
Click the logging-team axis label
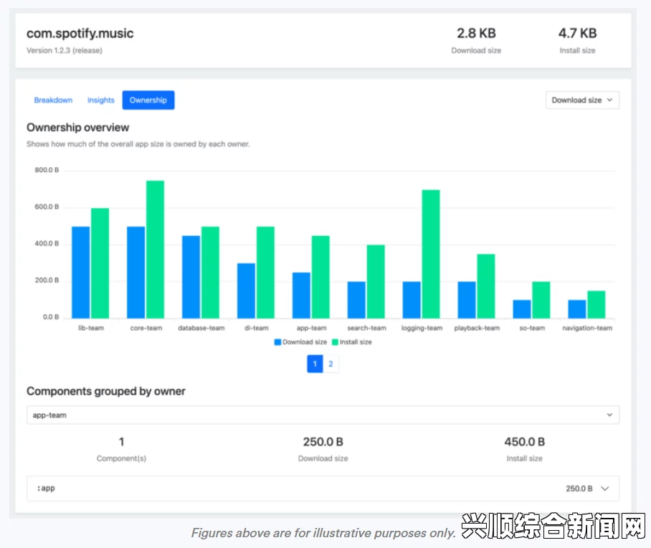[x=422, y=329]
